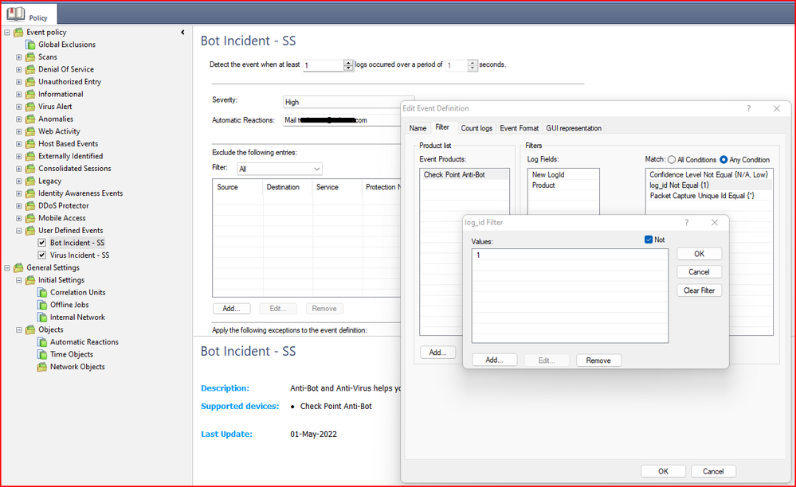Screen dimensions: 796x487
Task: Click the DDoS Protector folder icon
Action: (x=30, y=206)
